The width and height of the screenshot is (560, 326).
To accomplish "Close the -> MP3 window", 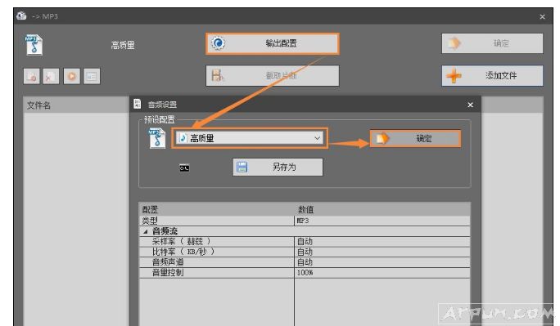I will point(542,16).
